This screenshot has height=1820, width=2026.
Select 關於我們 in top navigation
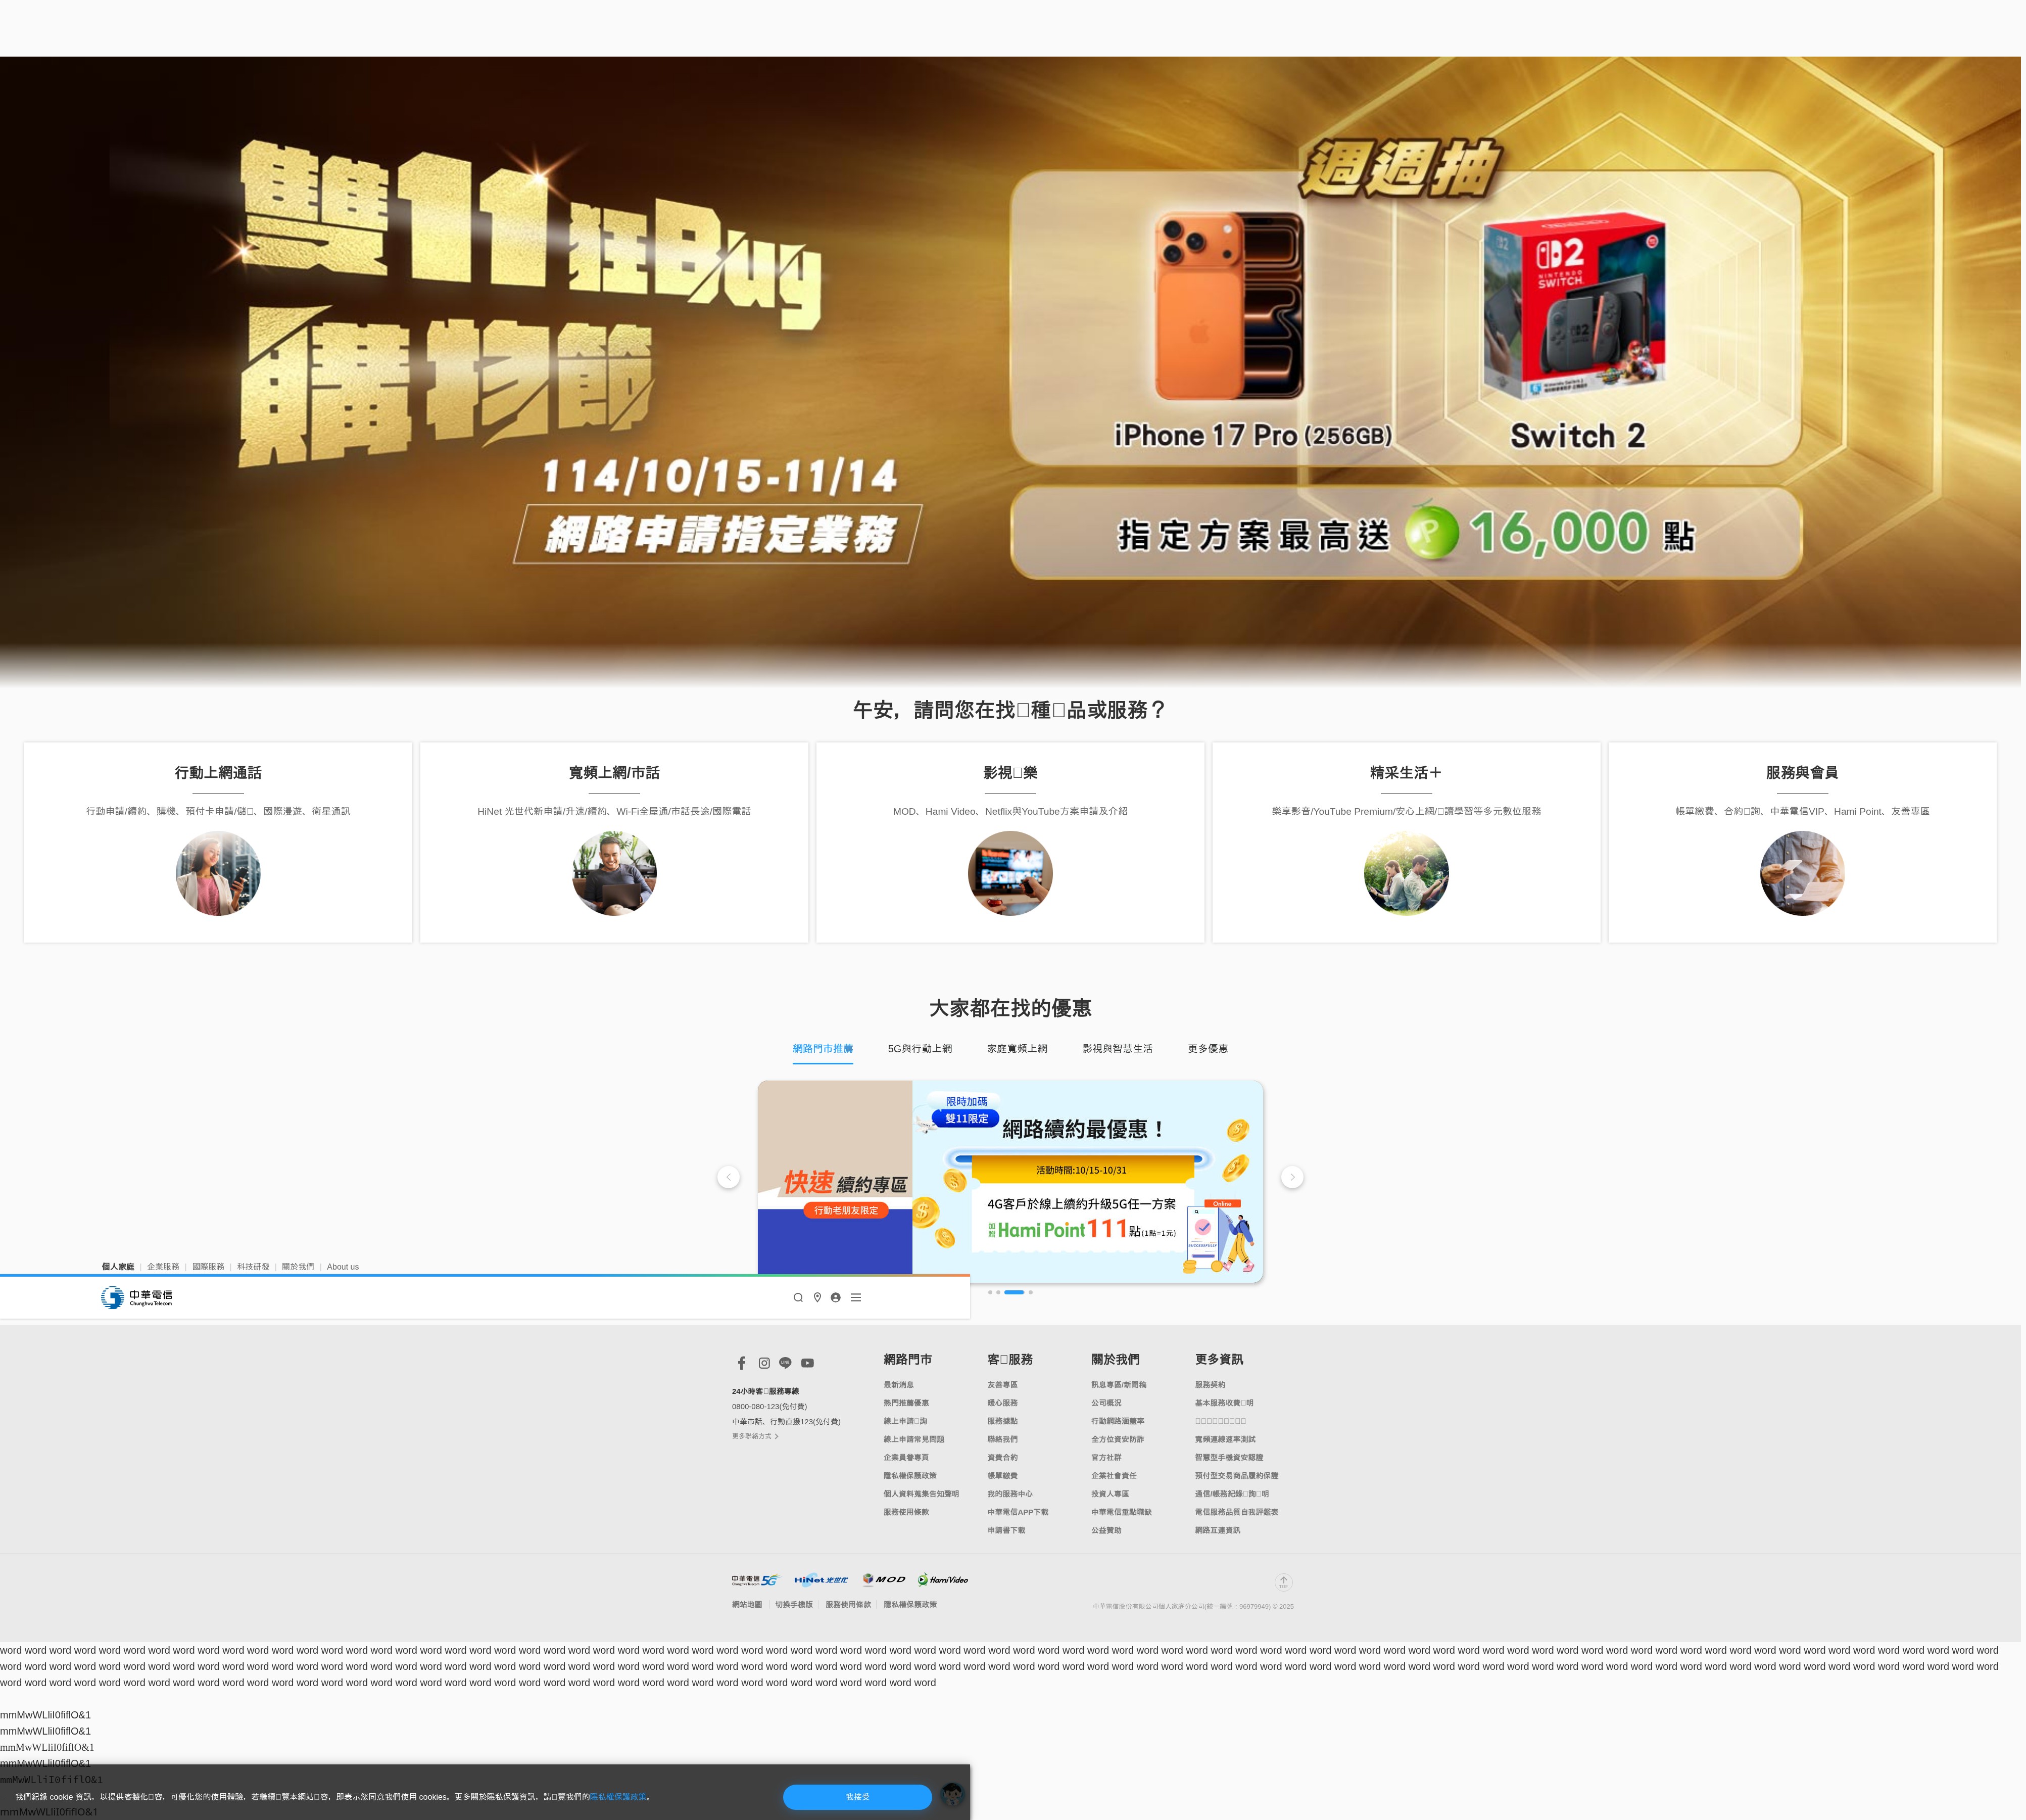coord(298,1267)
